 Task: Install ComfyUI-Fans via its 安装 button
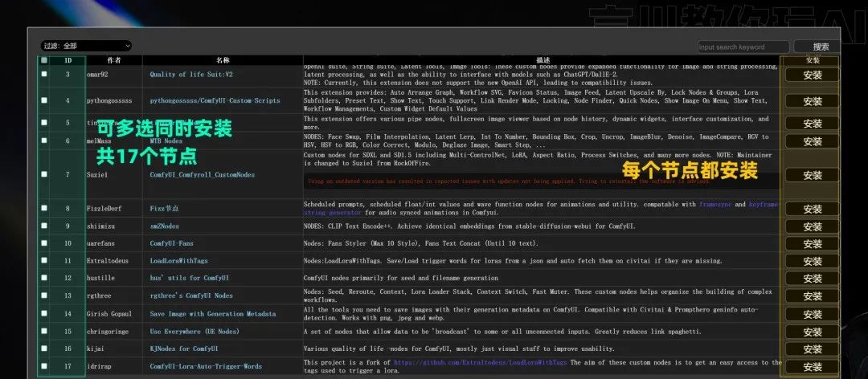pyautogui.click(x=812, y=244)
